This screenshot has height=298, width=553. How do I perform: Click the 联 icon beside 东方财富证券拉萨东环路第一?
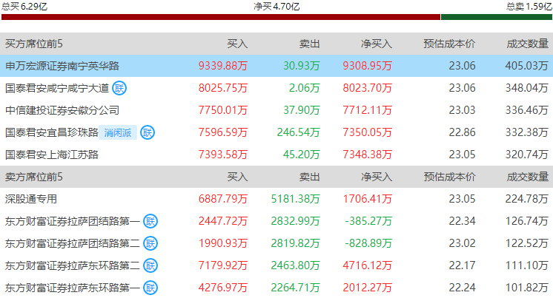click(150, 288)
